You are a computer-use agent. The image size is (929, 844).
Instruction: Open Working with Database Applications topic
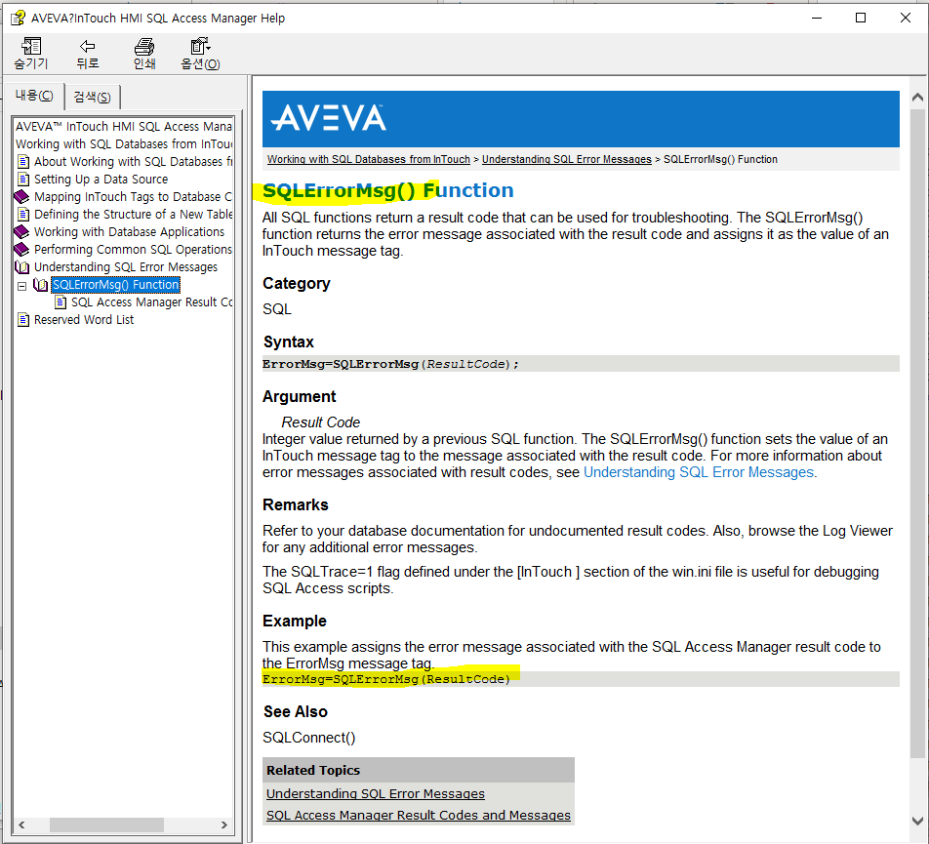(x=129, y=231)
